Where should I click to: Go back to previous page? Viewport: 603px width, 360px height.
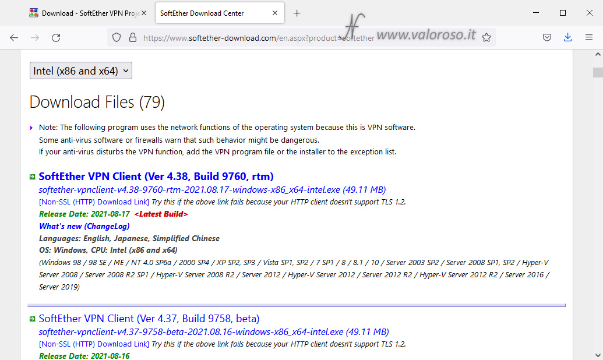tap(14, 38)
